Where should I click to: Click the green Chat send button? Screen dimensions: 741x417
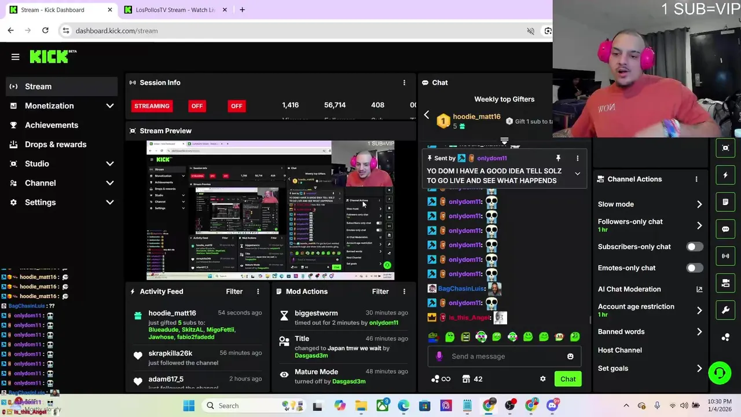pyautogui.click(x=568, y=379)
